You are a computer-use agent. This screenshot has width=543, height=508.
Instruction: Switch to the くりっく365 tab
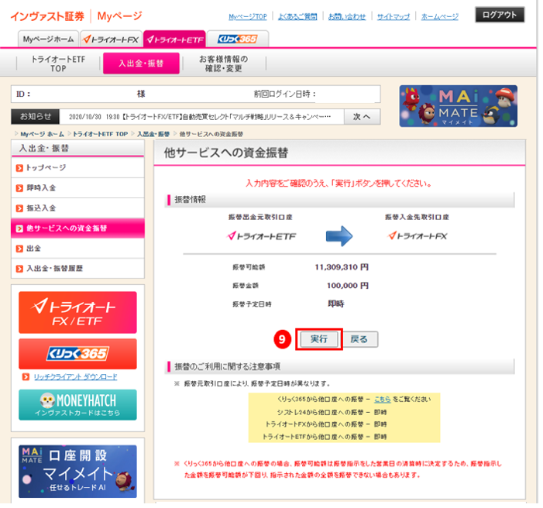click(x=238, y=39)
